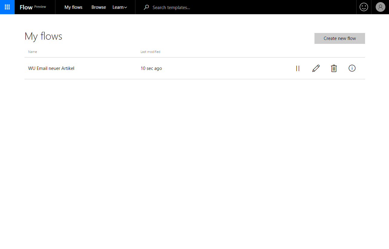This screenshot has width=389, height=249.
Task: View flow details via the info icon
Action: [x=352, y=68]
